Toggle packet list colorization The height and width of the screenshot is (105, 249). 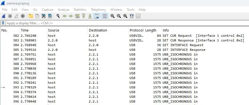coord(105,16)
